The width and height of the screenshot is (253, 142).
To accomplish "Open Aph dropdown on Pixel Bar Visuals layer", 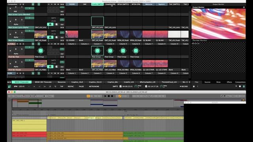I will (62, 67).
